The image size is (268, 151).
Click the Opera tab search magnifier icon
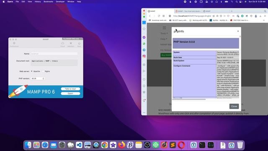(x=265, y=11)
